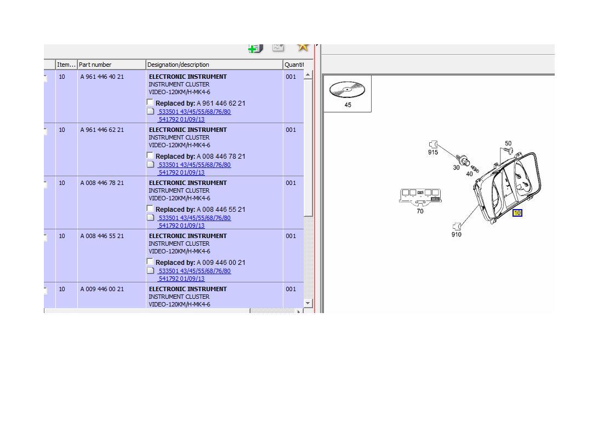Open link 541792 01/09/13
Viewport: 615px width, 434px height.
181,119
